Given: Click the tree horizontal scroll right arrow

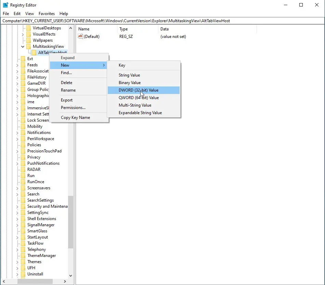Looking at the screenshot, I should pyautogui.click(x=65, y=281).
